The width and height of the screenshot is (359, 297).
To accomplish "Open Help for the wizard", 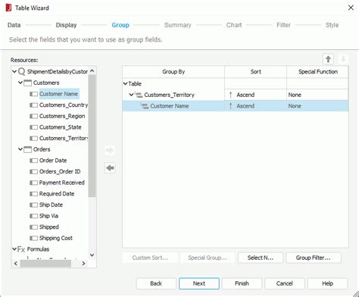I will (327, 283).
